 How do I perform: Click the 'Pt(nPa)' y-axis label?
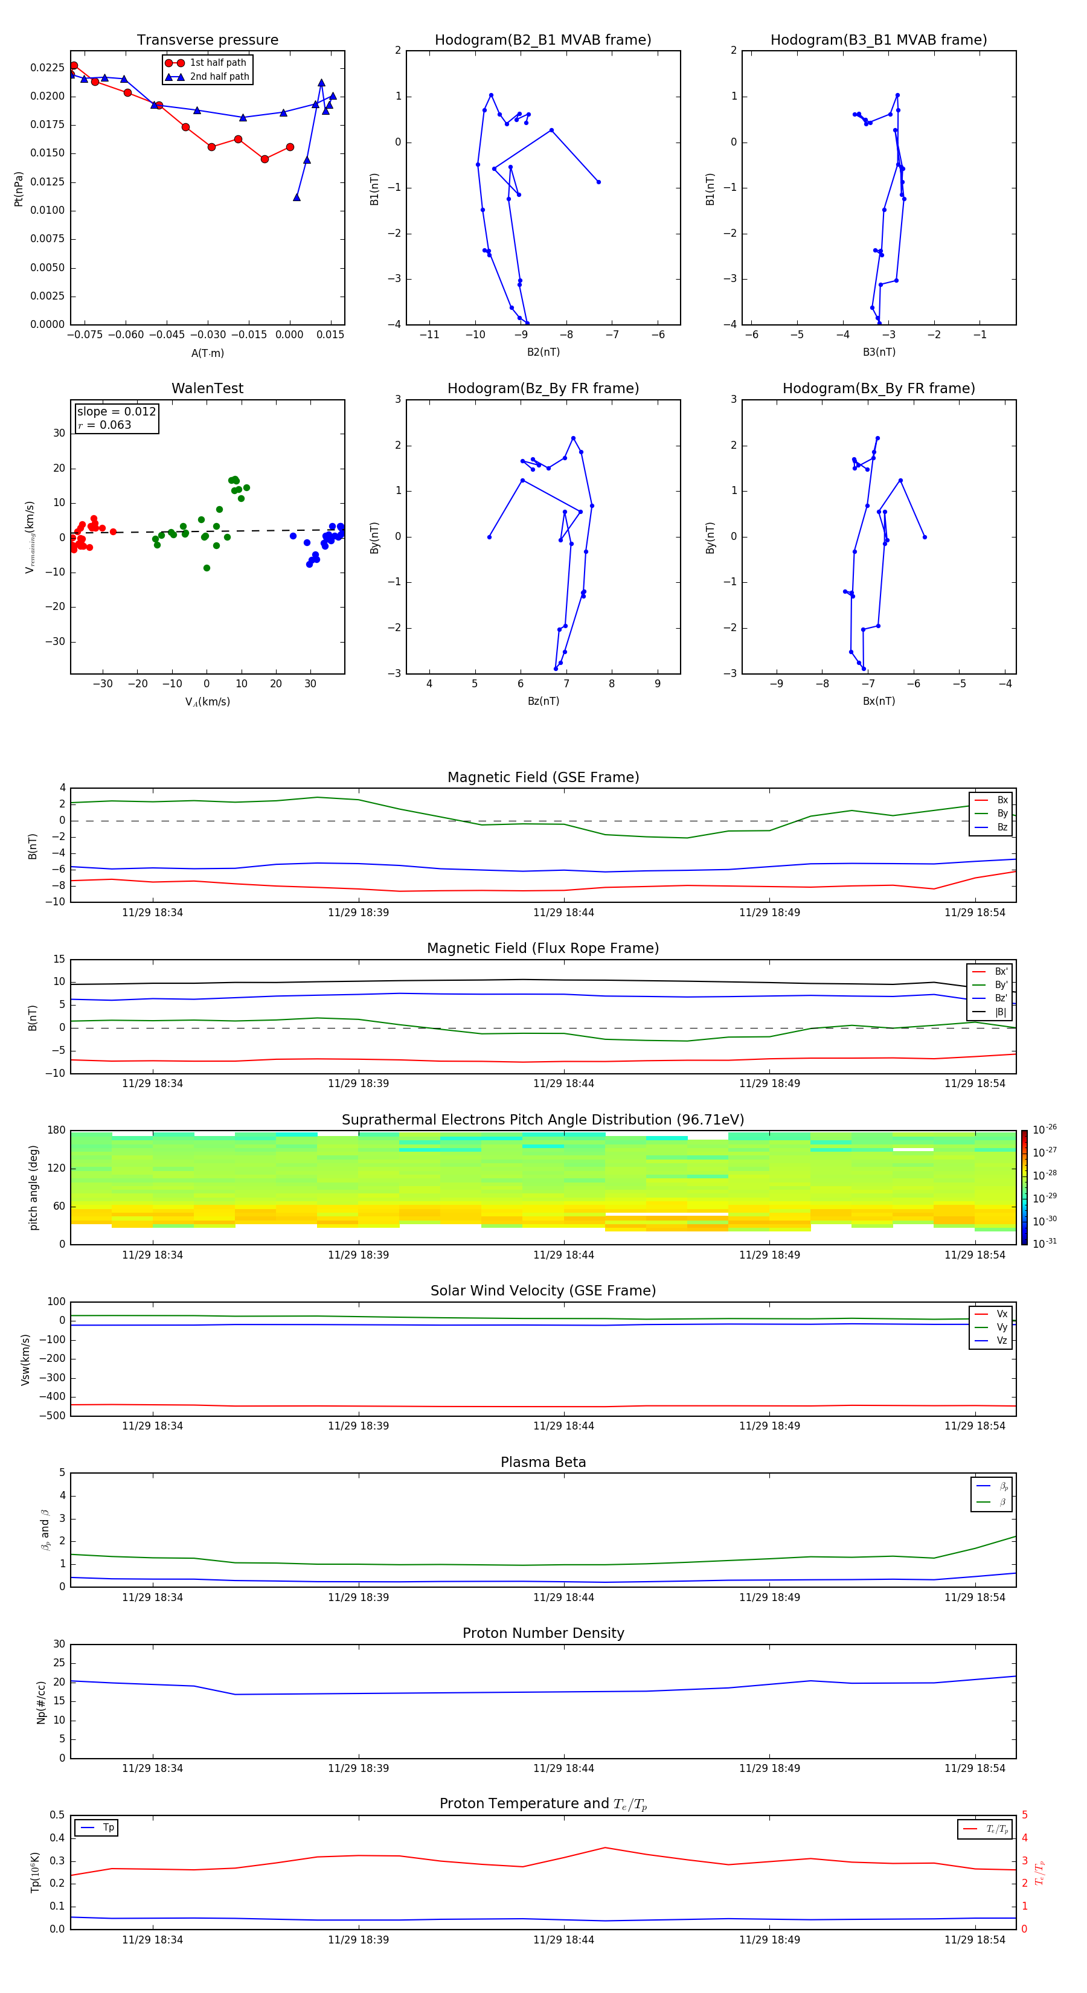coord(19,188)
